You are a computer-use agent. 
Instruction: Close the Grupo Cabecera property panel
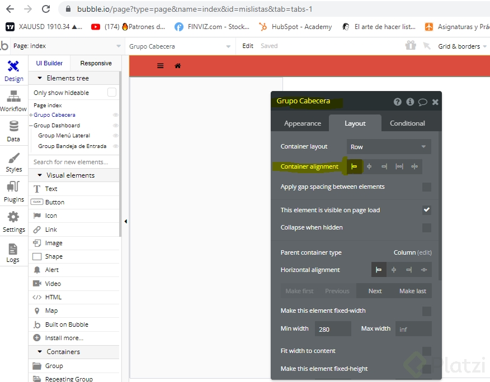pos(435,102)
